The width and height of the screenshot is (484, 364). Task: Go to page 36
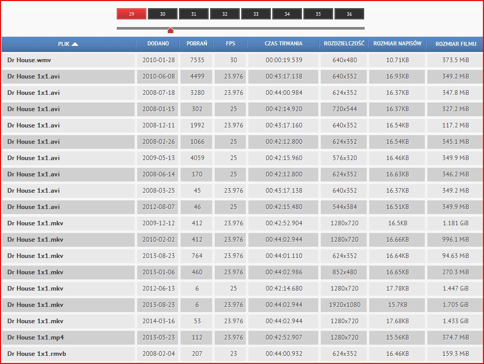pyautogui.click(x=349, y=14)
